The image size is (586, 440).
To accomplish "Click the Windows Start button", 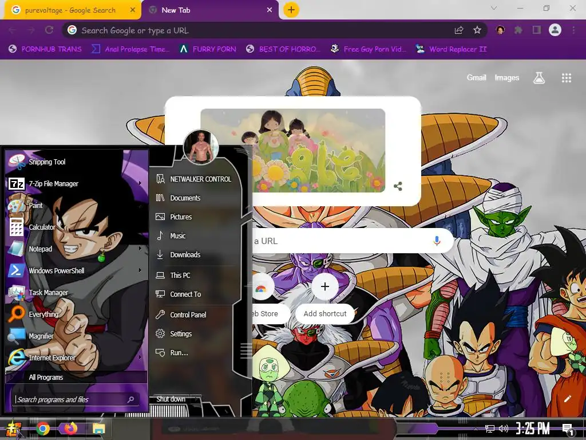I will pos(14,429).
